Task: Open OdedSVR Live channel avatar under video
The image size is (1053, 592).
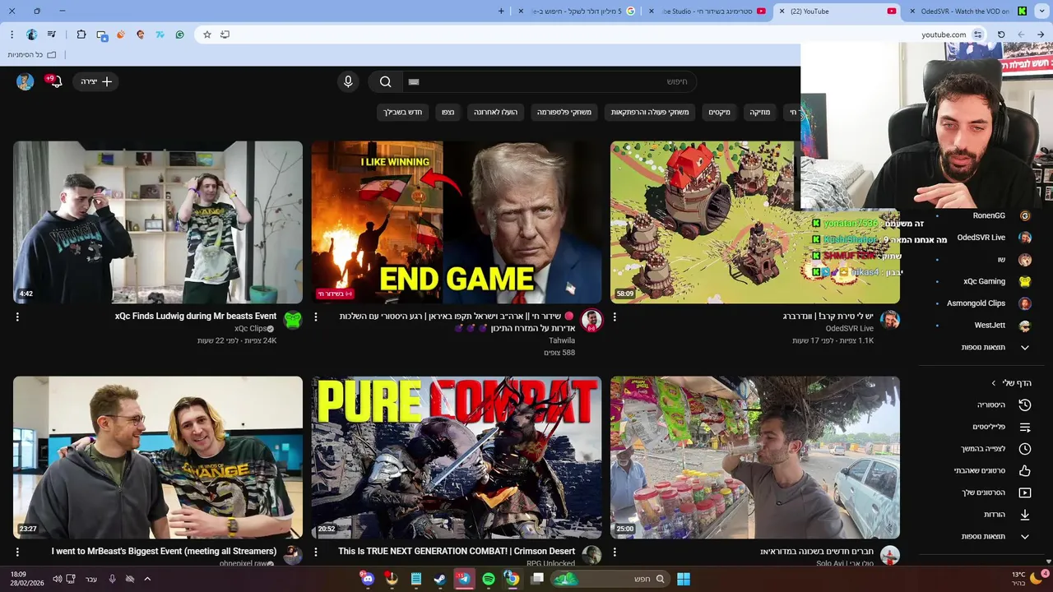Action: [x=890, y=320]
